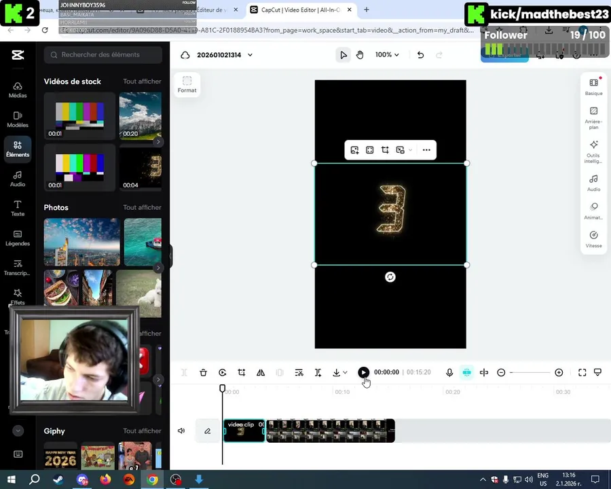Open the Effets sidebar panel

click(18, 297)
